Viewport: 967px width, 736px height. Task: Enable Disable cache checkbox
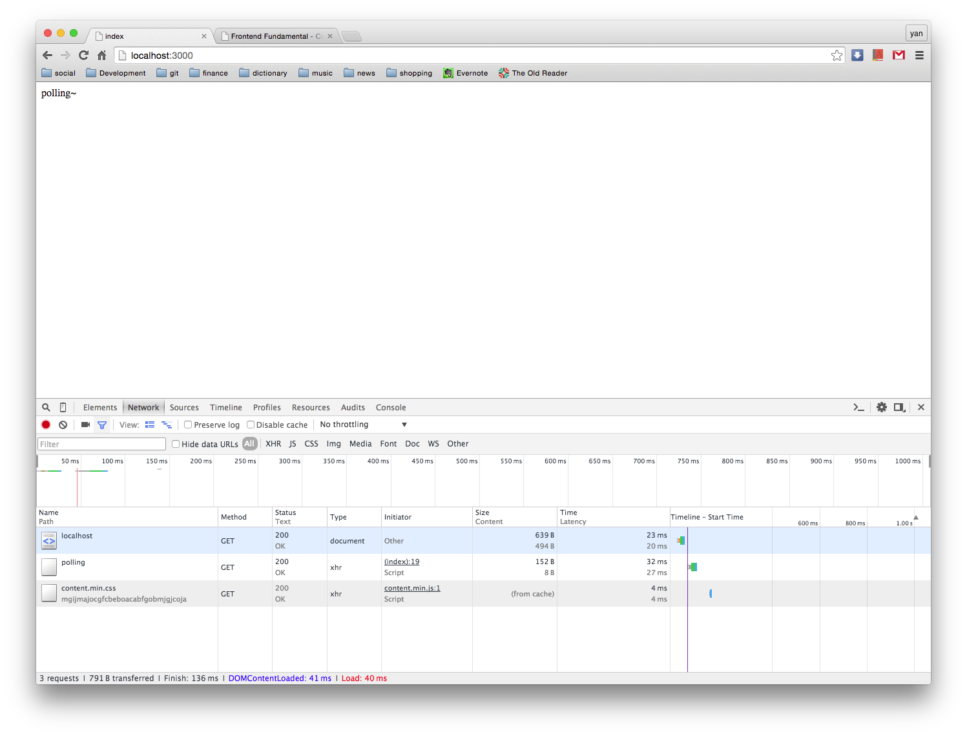(251, 425)
